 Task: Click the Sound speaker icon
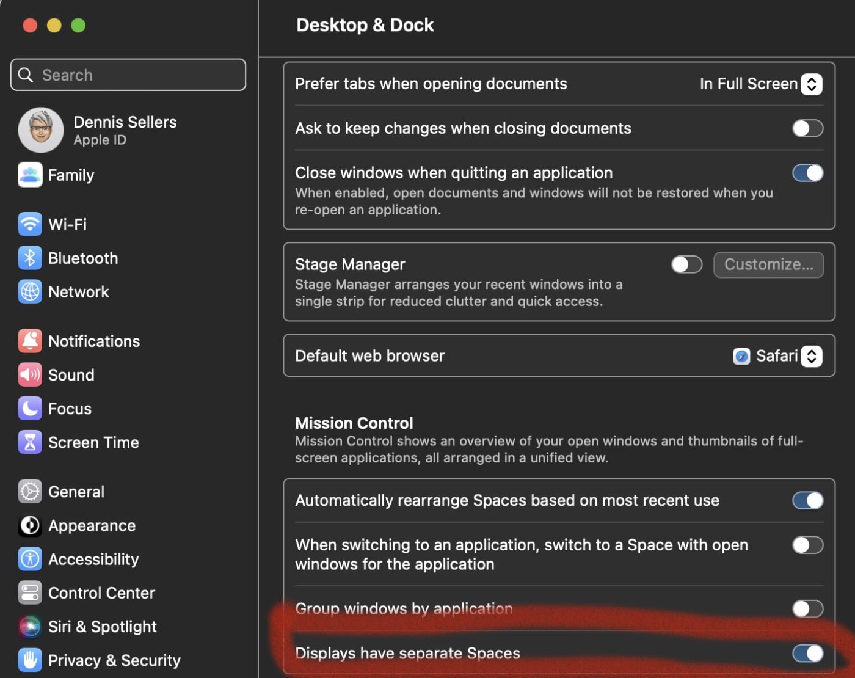(x=30, y=374)
